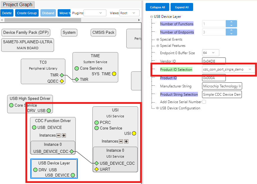Expand USB Device Configuration node

158,108
